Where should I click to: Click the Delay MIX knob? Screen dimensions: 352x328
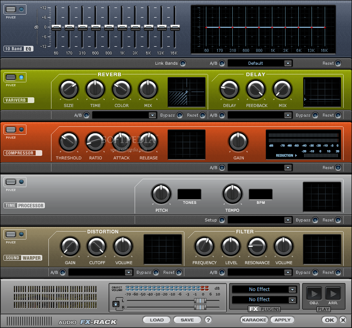(x=282, y=89)
